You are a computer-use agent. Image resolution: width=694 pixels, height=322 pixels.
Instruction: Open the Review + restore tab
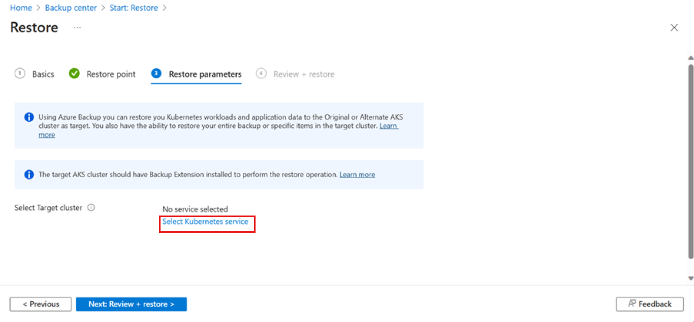click(x=304, y=74)
